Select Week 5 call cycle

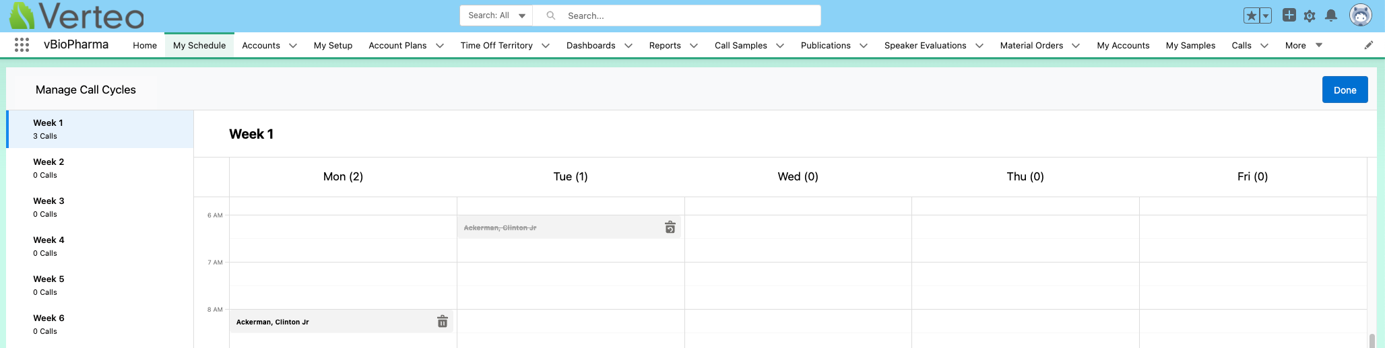(49, 285)
